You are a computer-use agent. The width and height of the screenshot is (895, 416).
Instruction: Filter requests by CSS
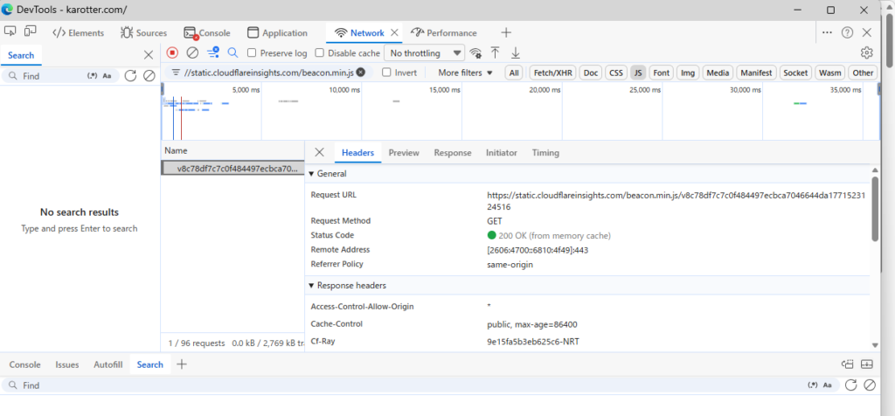(615, 73)
